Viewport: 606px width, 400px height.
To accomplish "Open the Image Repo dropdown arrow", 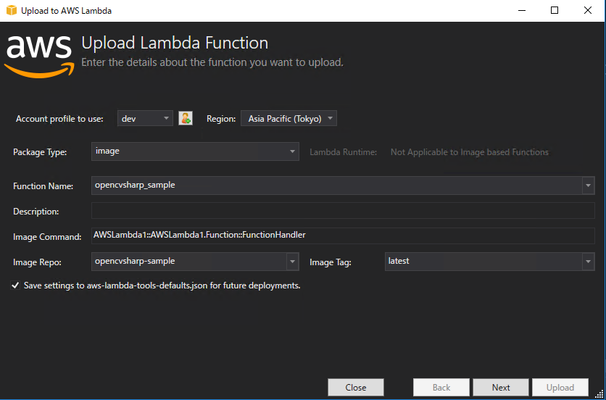I will 293,262.
